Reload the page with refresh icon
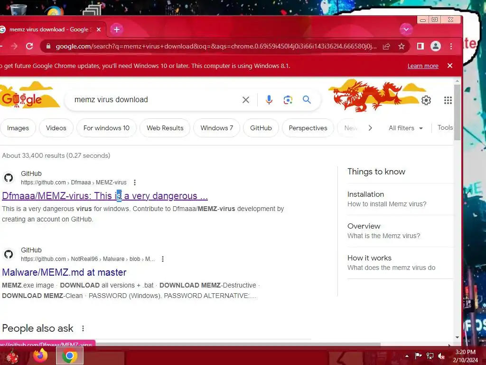486x365 pixels. pyautogui.click(x=29, y=46)
